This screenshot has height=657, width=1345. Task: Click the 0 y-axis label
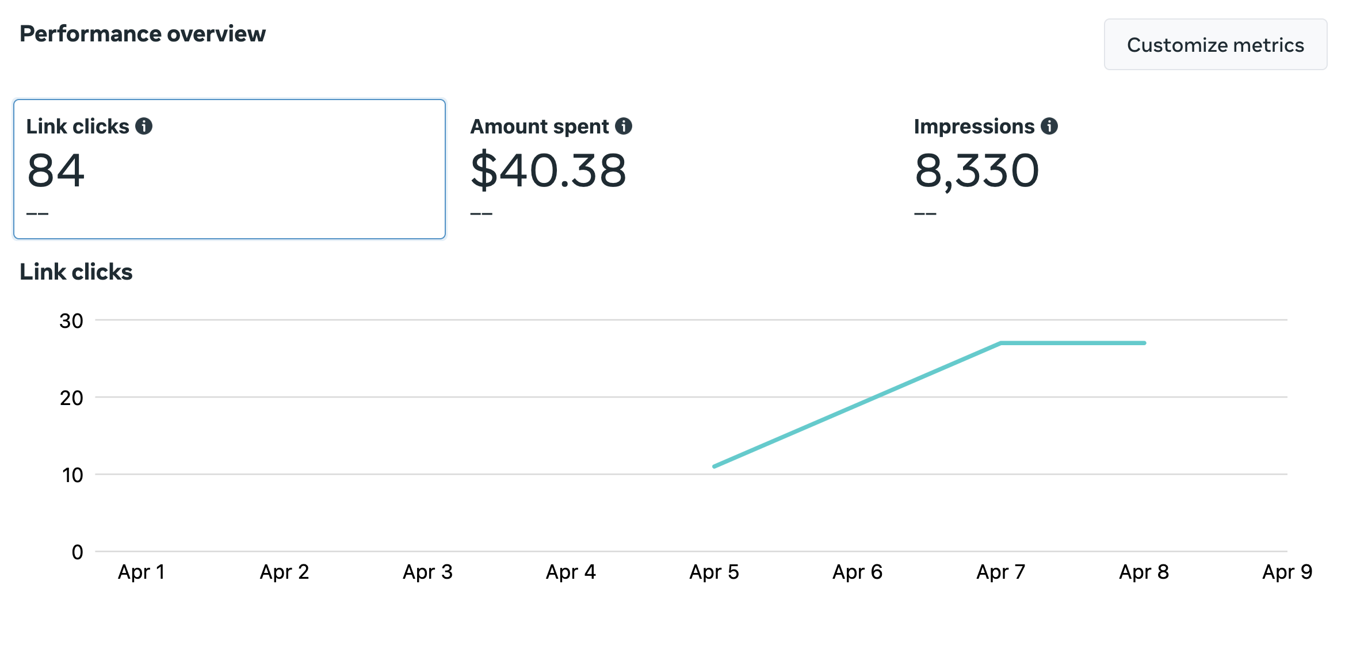click(78, 552)
